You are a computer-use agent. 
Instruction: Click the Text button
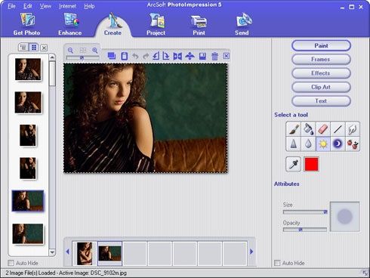click(321, 101)
